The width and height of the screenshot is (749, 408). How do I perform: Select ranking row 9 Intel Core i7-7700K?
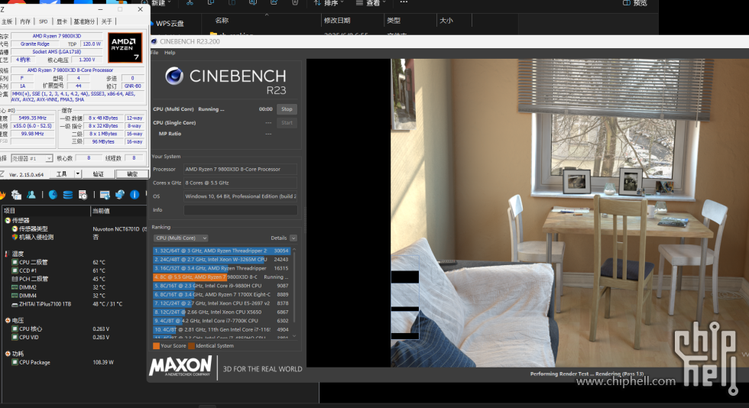click(x=222, y=321)
